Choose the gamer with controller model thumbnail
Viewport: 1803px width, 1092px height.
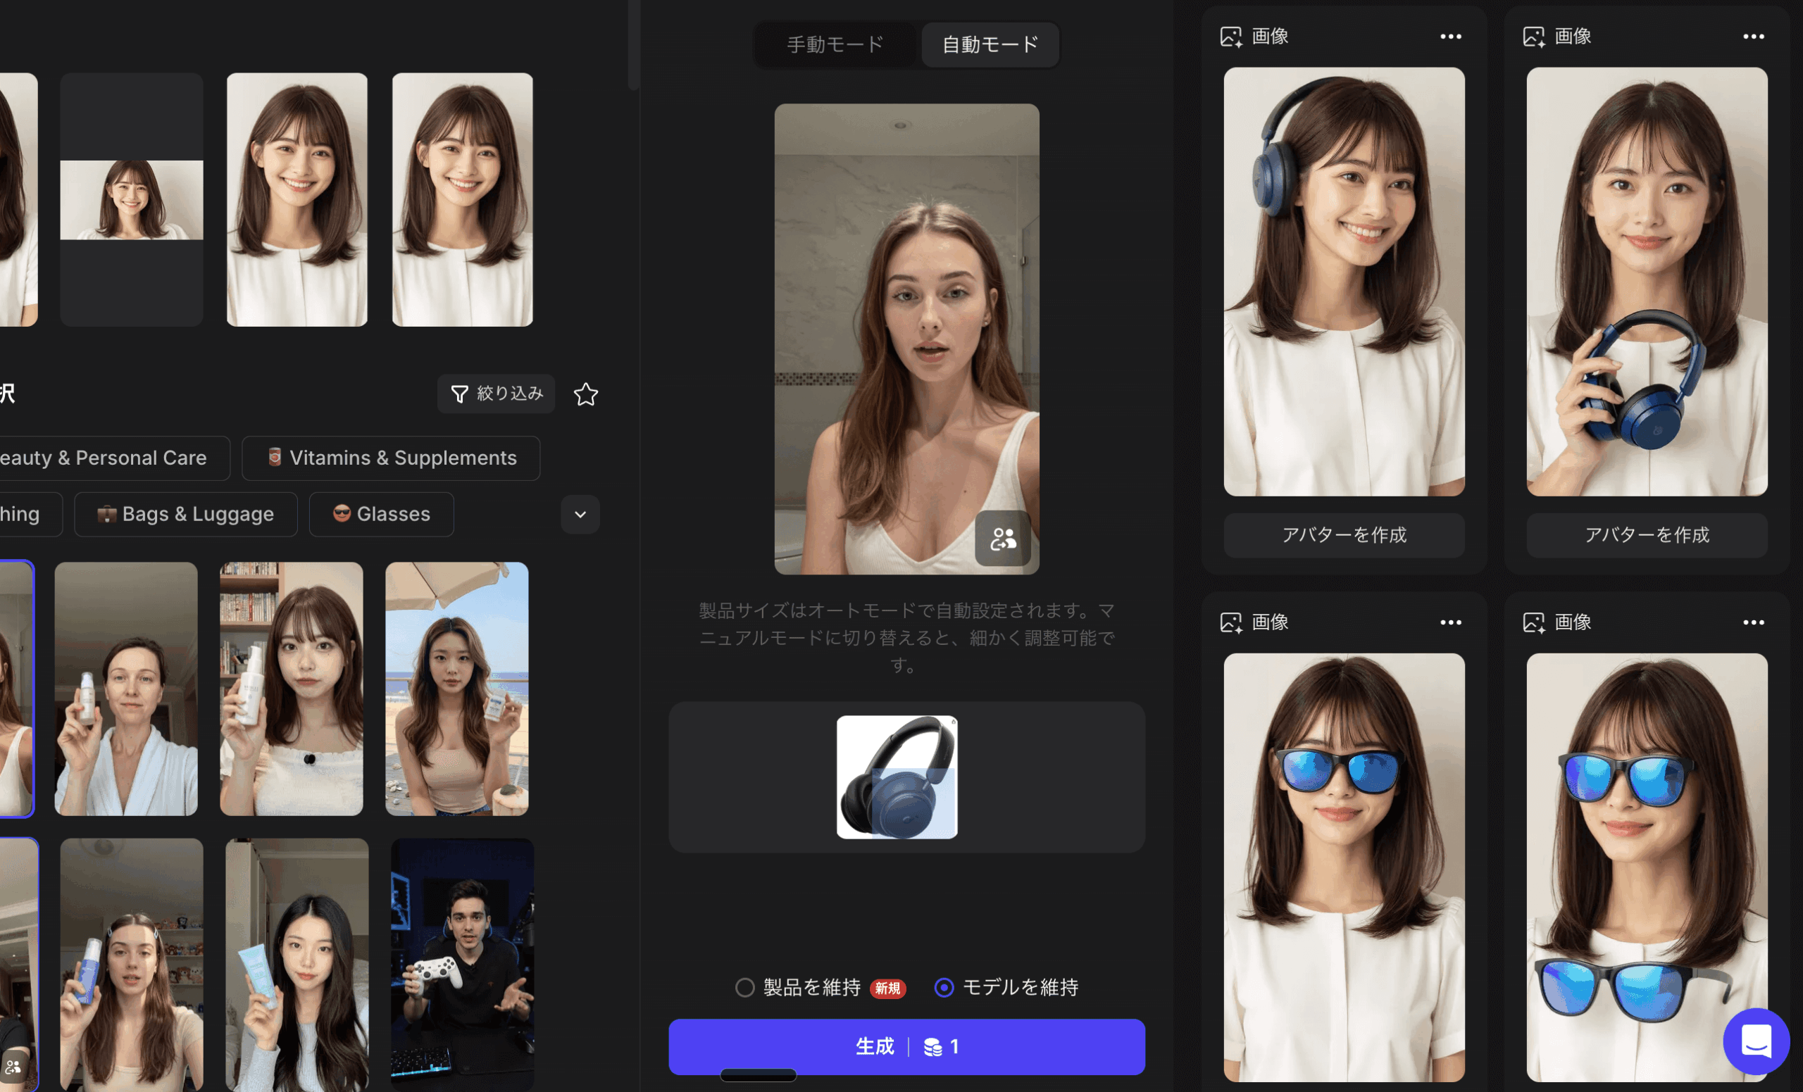click(463, 964)
